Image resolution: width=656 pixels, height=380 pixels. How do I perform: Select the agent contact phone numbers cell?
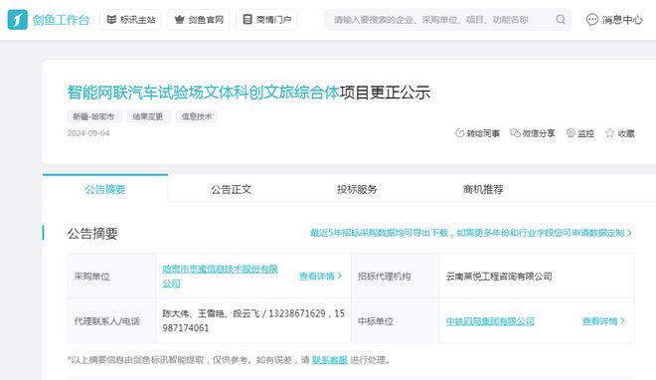[253, 320]
